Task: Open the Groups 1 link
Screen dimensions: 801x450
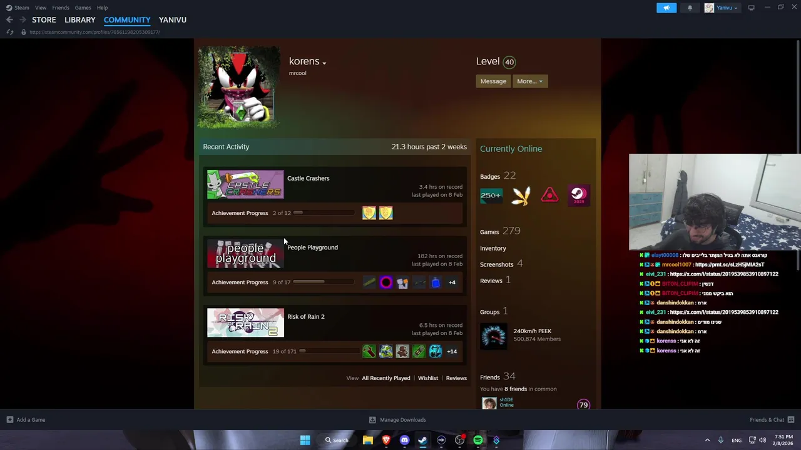Action: [494, 311]
